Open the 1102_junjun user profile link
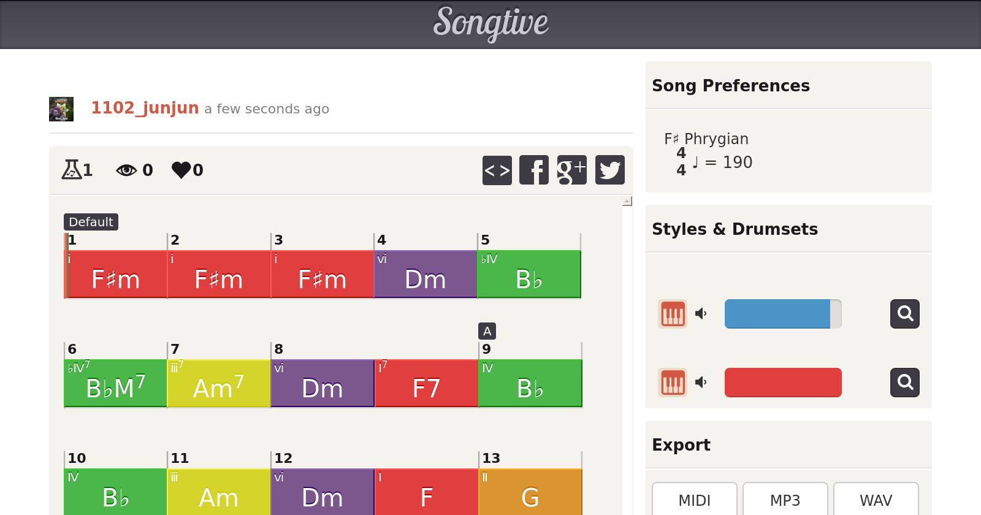The height and width of the screenshot is (515, 981). coord(145,108)
